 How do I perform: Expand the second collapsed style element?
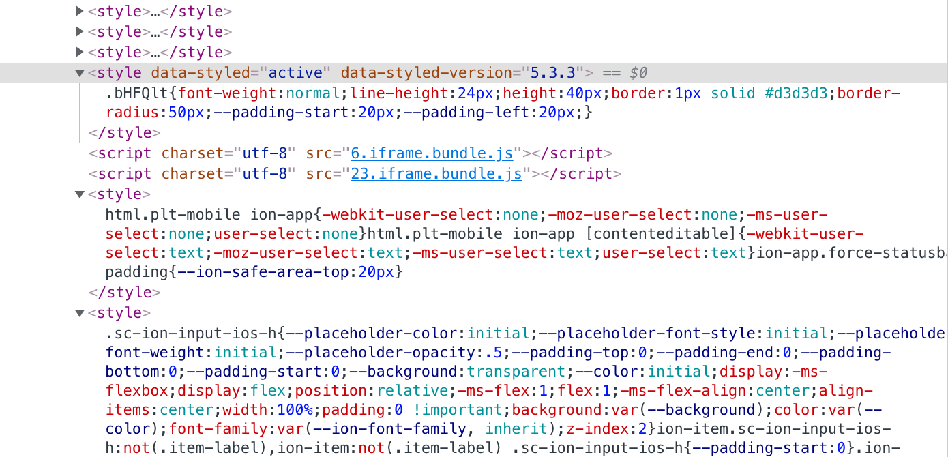click(80, 32)
